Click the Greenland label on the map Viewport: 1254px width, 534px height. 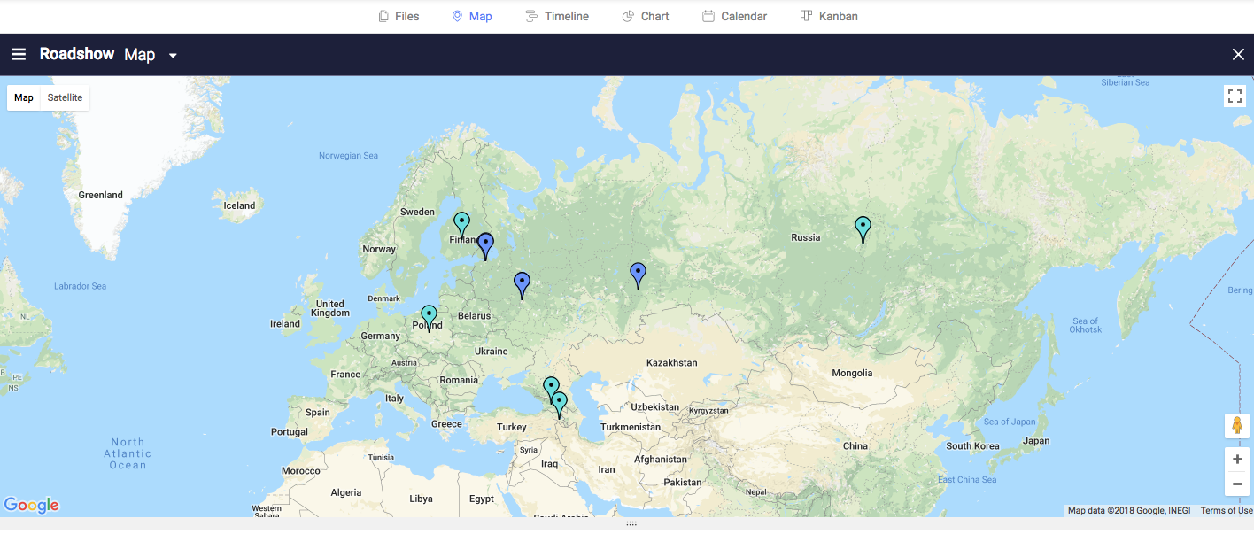point(100,195)
